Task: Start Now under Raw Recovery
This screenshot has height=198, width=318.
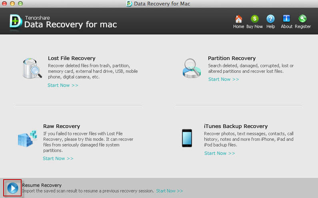Action: [58, 158]
